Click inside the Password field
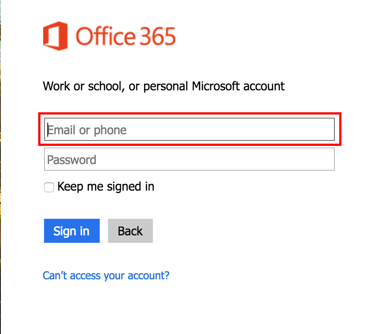This screenshot has height=334, width=378. [x=189, y=160]
